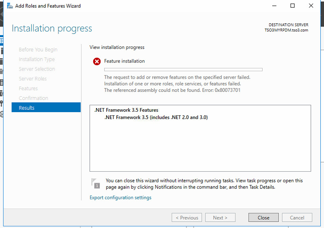Close the wizard with X button
Image resolution: width=324 pixels, height=228 pixels.
click(x=311, y=6)
